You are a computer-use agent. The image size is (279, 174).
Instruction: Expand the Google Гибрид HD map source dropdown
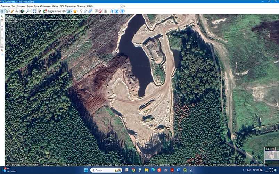pos(65,11)
